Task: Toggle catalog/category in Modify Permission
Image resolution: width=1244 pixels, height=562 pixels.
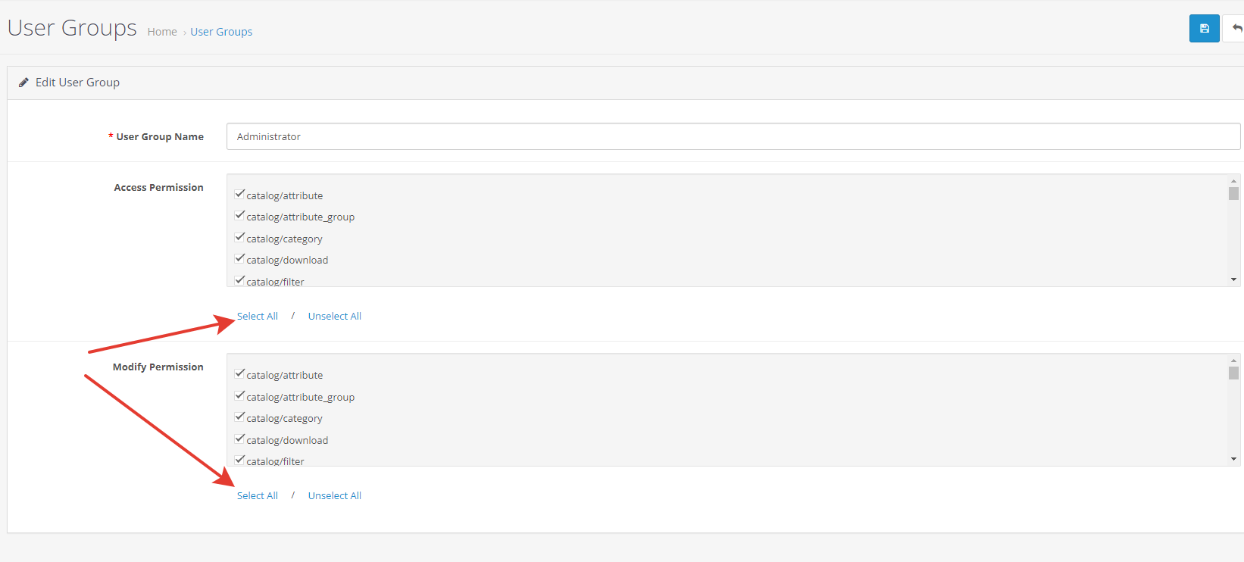Action: (239, 417)
